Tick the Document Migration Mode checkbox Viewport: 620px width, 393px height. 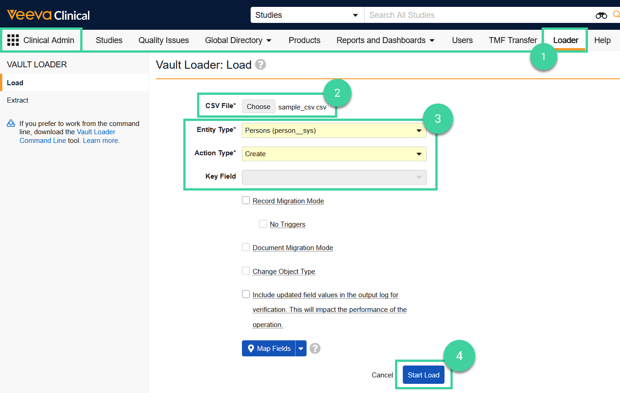tap(246, 247)
